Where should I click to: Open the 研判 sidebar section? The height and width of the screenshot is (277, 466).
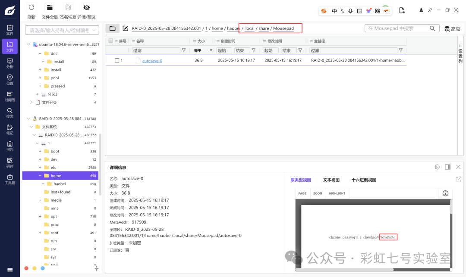(x=10, y=162)
